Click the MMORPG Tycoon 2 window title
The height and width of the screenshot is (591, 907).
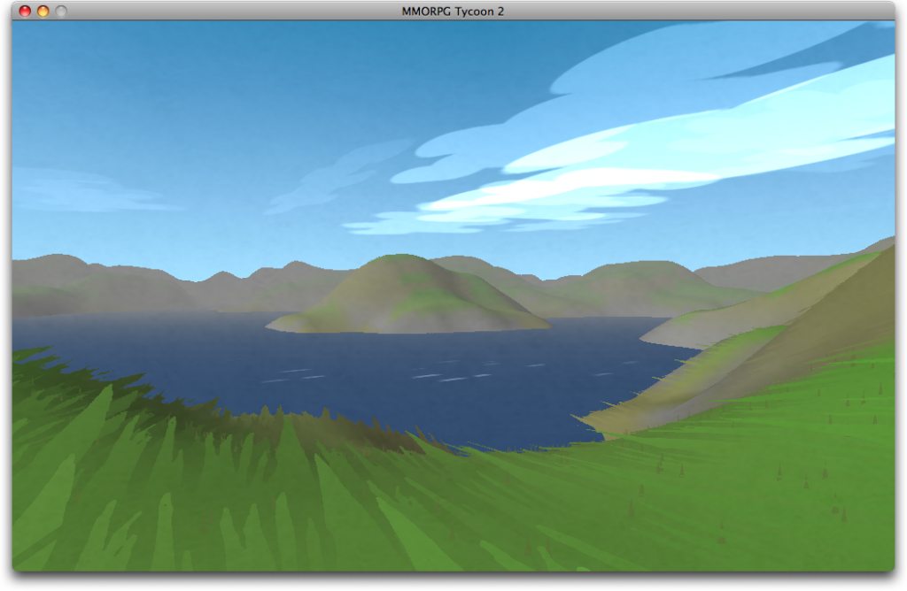(x=453, y=12)
